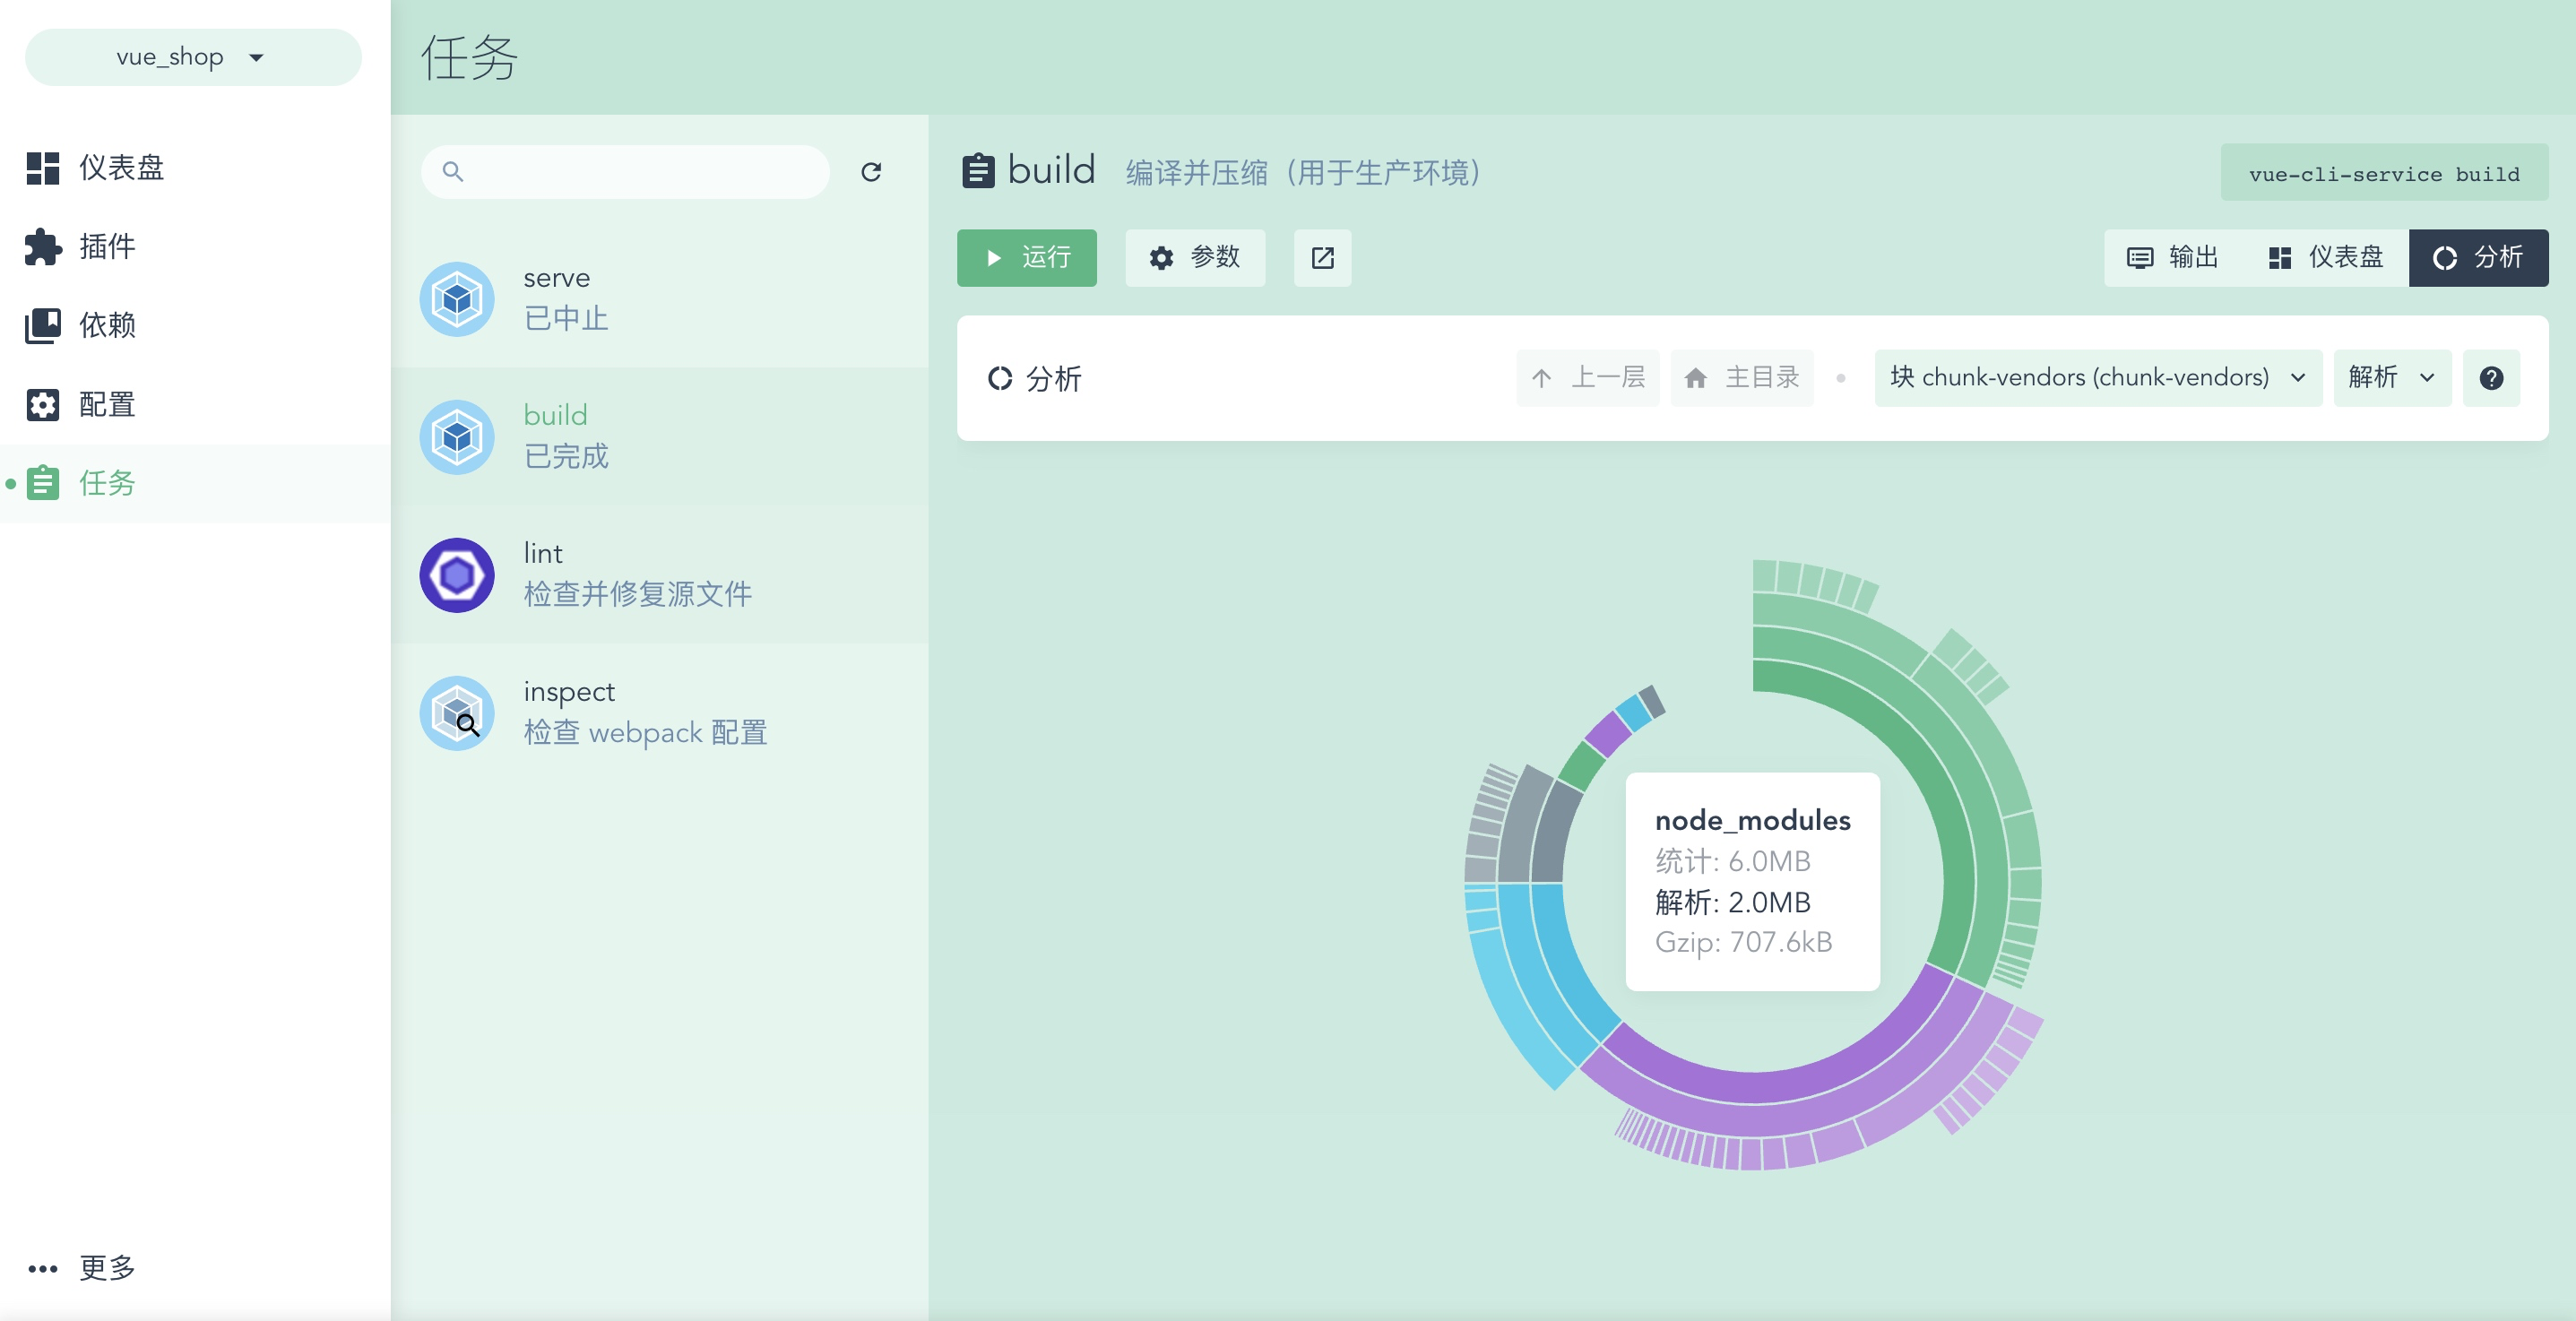Go to 插件 plugins in the sidebar

(x=195, y=246)
